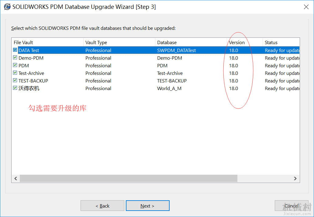Toggle the 沃得农机 vault checkbox
Viewport: 314px width, 217px height.
(x=15, y=88)
